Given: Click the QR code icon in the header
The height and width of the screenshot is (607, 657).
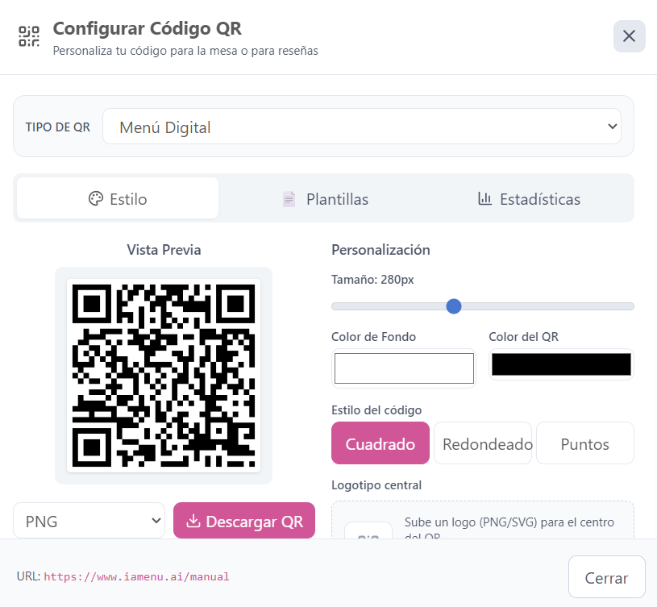Looking at the screenshot, I should [x=28, y=36].
